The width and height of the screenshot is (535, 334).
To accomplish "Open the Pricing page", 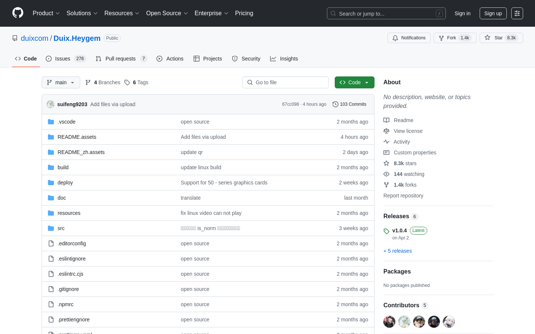I will [244, 13].
